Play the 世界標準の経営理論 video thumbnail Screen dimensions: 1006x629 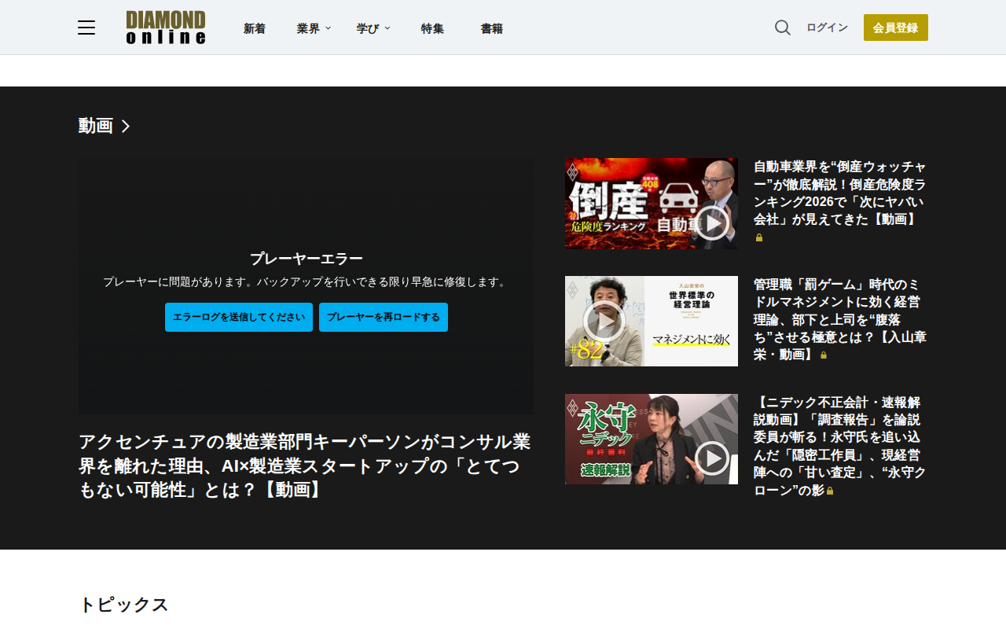coord(651,321)
